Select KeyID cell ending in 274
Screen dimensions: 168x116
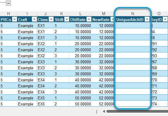(x=159, y=104)
